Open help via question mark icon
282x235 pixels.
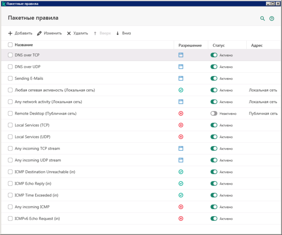272,18
